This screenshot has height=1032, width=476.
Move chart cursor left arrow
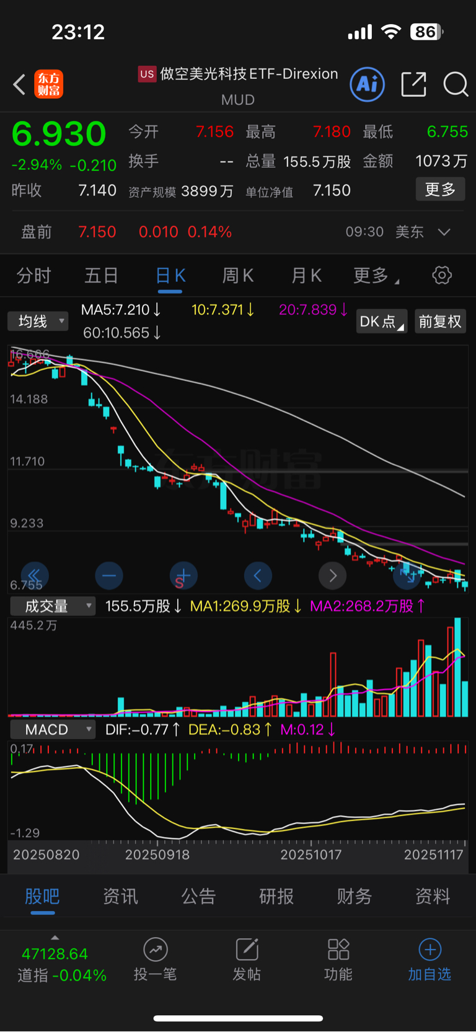[x=258, y=576]
